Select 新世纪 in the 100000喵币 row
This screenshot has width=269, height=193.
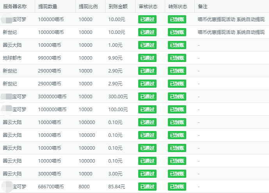(x=10, y=32)
